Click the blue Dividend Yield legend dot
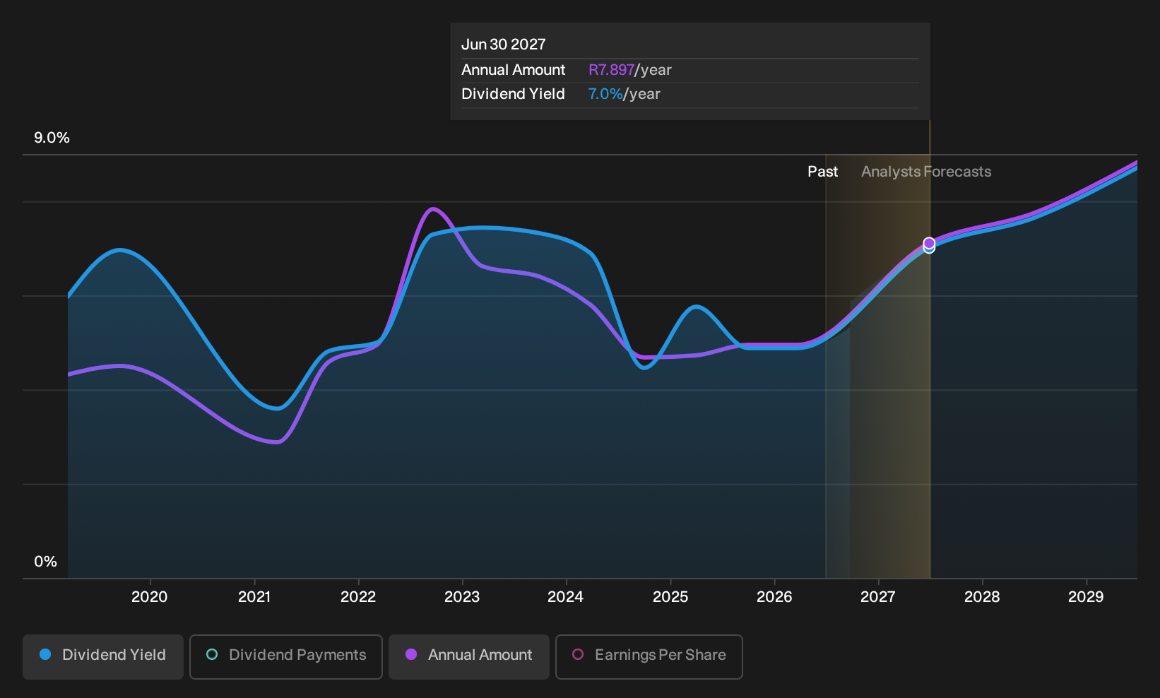 (x=45, y=654)
